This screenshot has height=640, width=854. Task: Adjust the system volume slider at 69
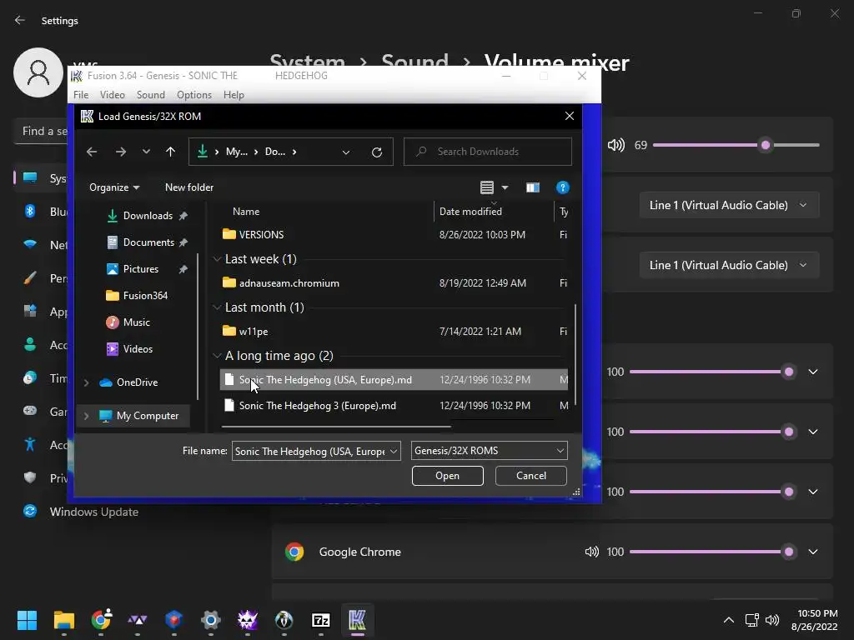coord(736,145)
